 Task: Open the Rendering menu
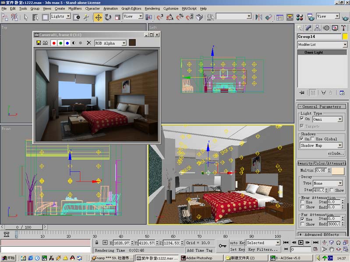pyautogui.click(x=152, y=8)
